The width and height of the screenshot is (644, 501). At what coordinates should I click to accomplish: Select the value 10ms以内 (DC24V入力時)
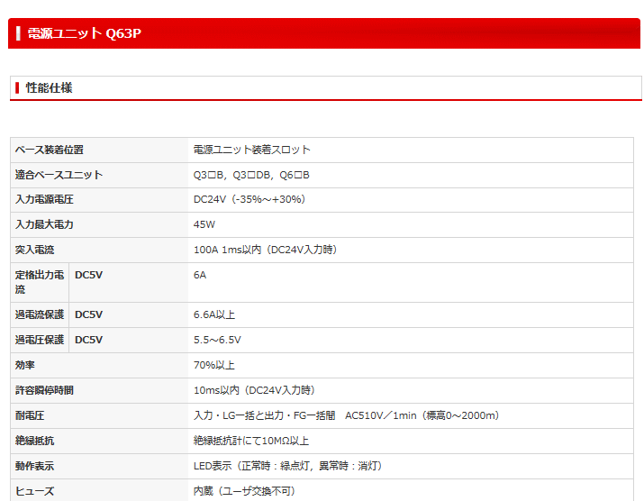(x=254, y=390)
